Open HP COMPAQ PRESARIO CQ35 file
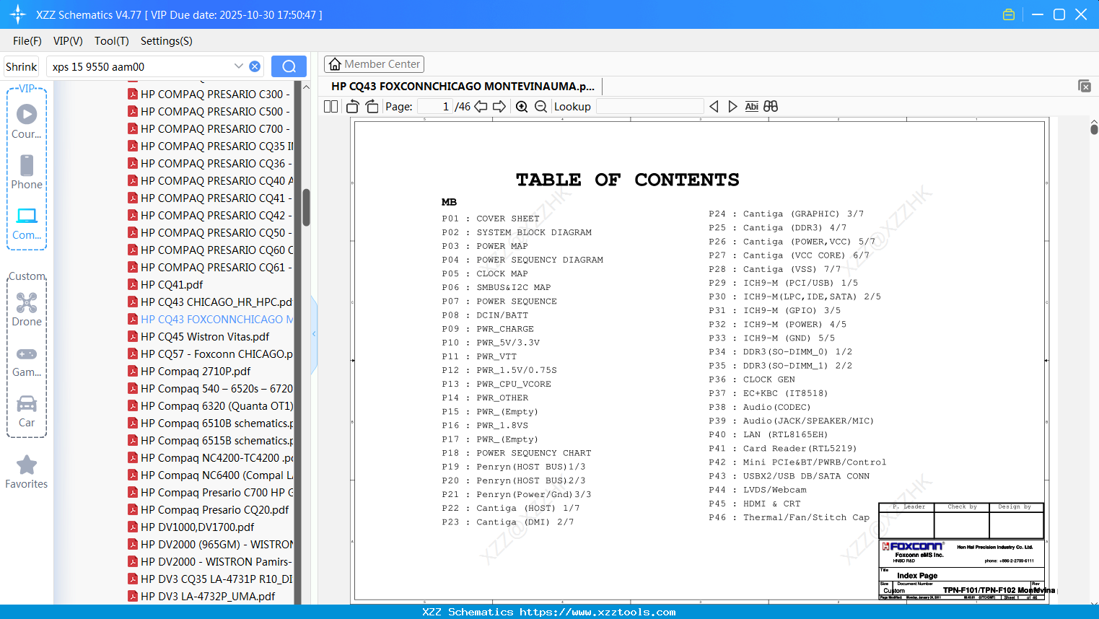The height and width of the screenshot is (619, 1099). point(211,146)
